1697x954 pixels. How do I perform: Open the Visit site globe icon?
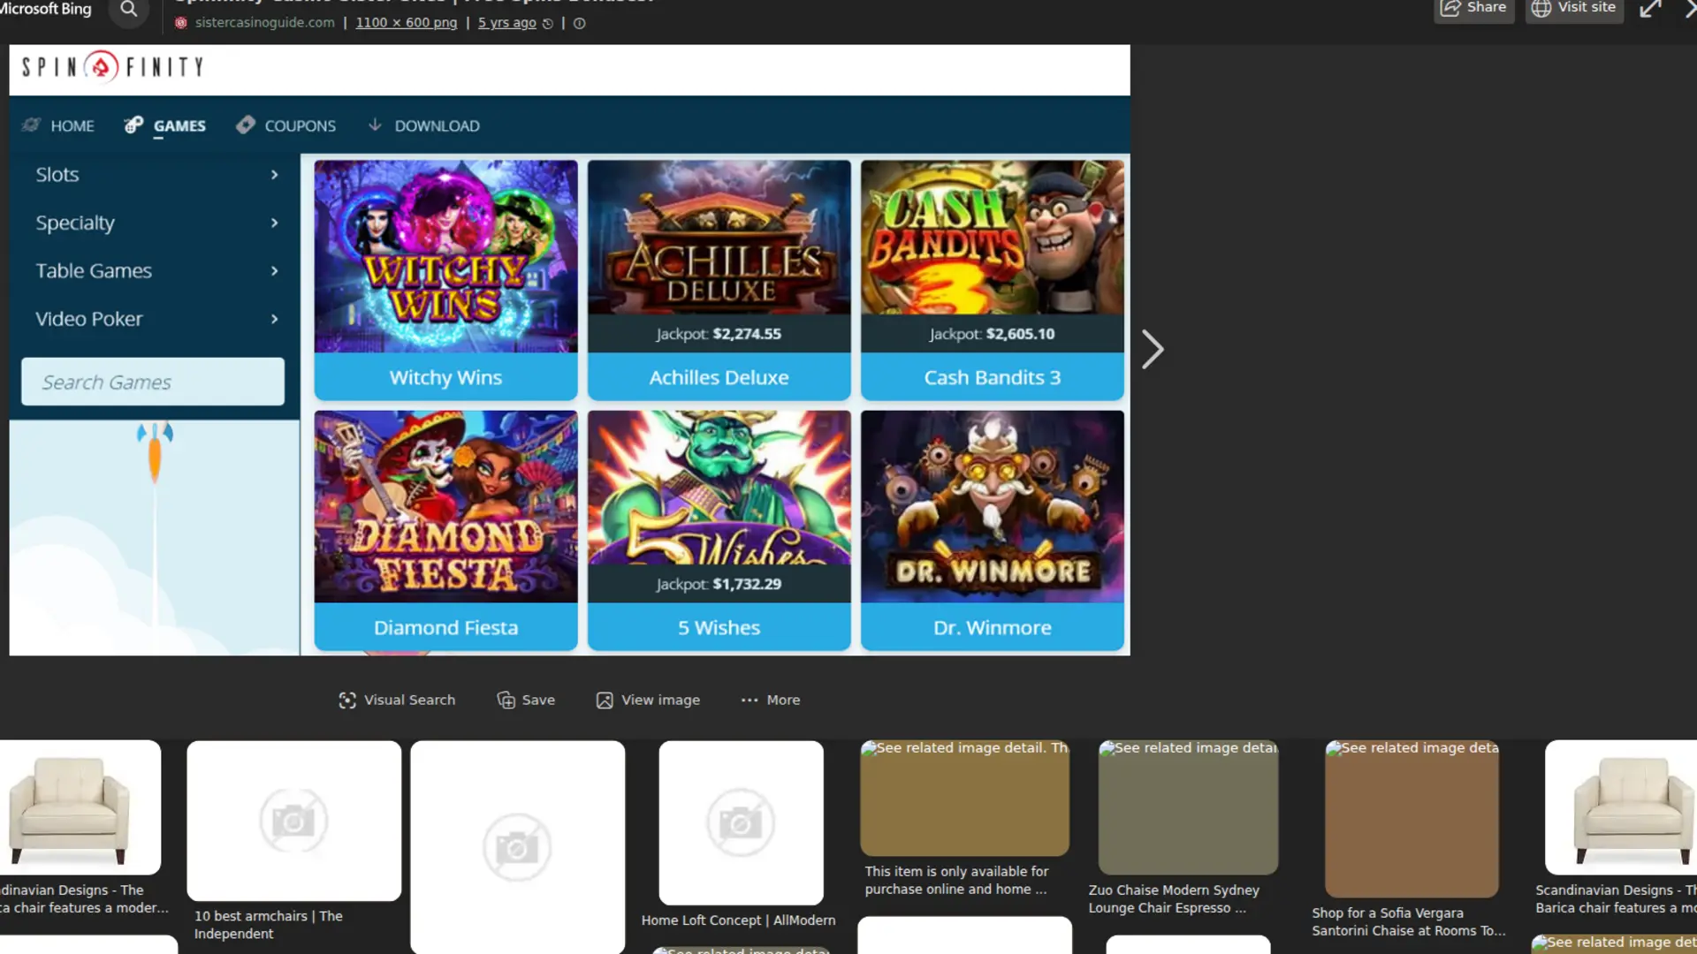(1542, 8)
